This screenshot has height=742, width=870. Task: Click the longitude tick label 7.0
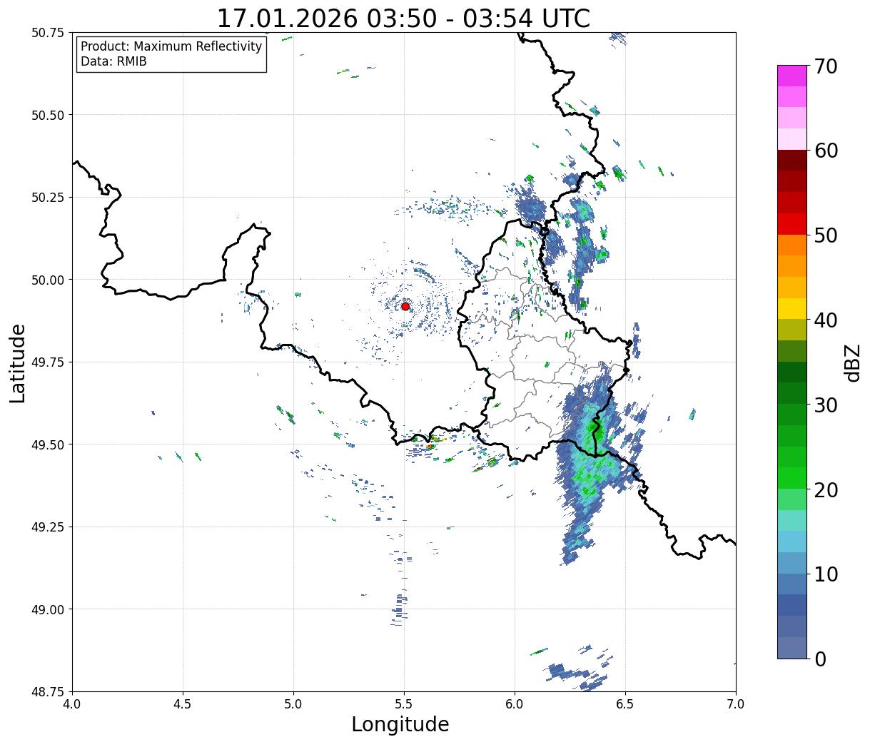(x=736, y=703)
